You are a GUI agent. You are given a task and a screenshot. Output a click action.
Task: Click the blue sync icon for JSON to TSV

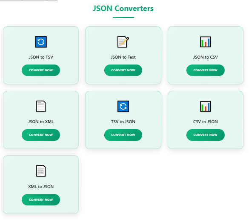pyautogui.click(x=41, y=42)
